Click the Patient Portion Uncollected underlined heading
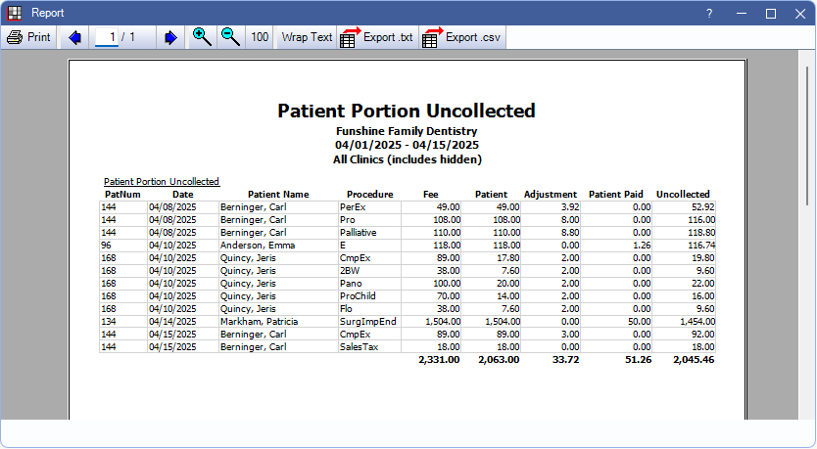This screenshot has width=817, height=449. point(162,181)
